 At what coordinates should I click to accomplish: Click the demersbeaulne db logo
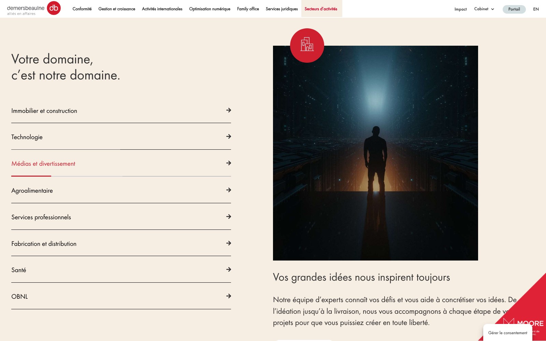pyautogui.click(x=34, y=9)
